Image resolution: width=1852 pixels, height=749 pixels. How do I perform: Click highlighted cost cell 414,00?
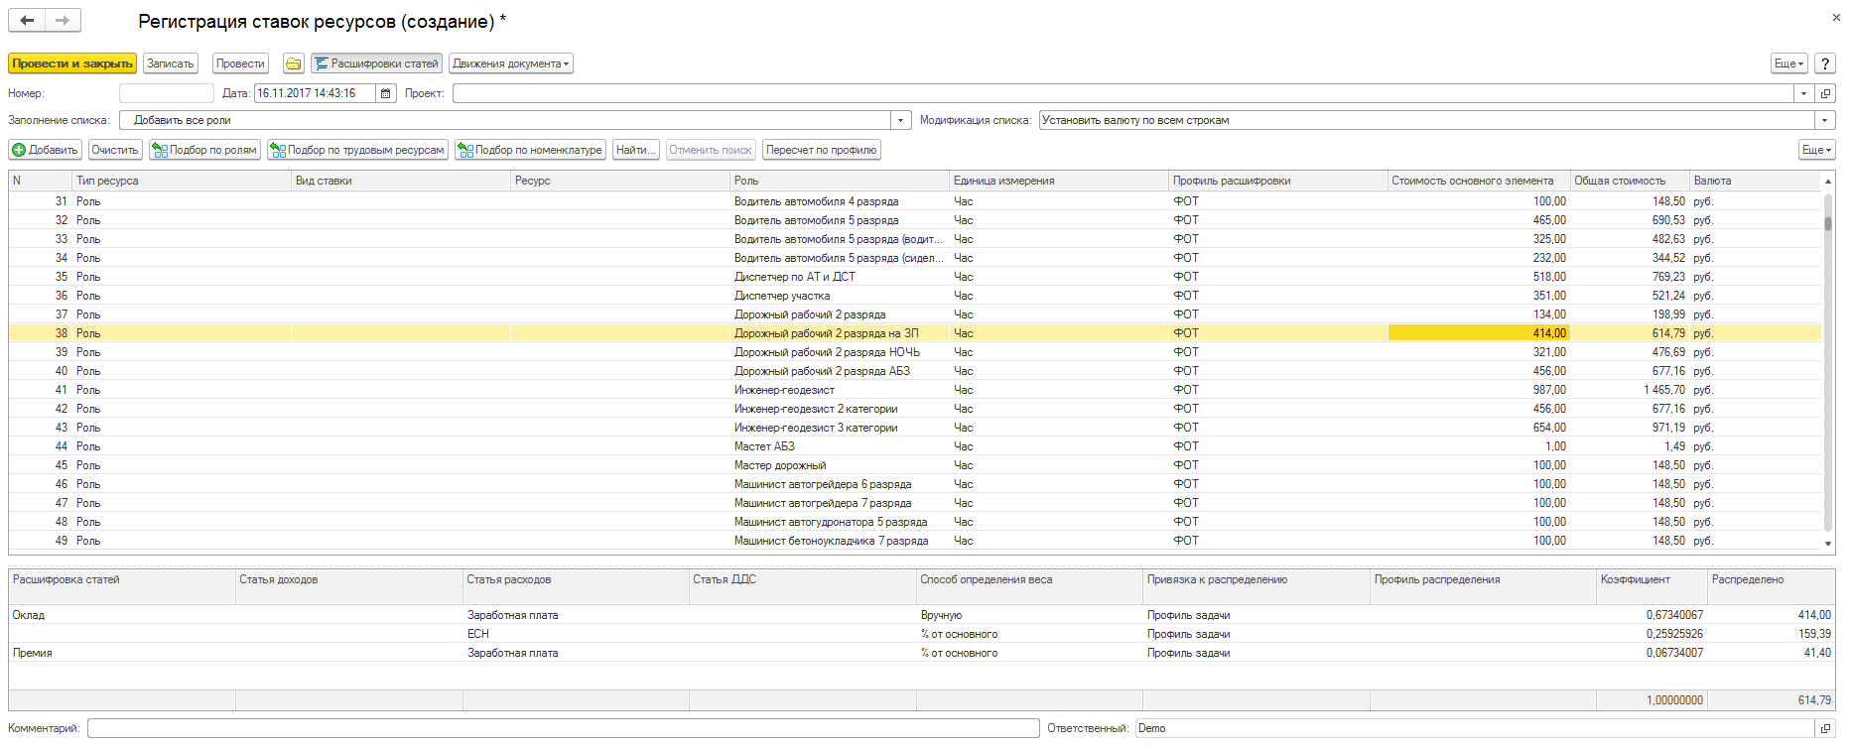pyautogui.click(x=1479, y=333)
